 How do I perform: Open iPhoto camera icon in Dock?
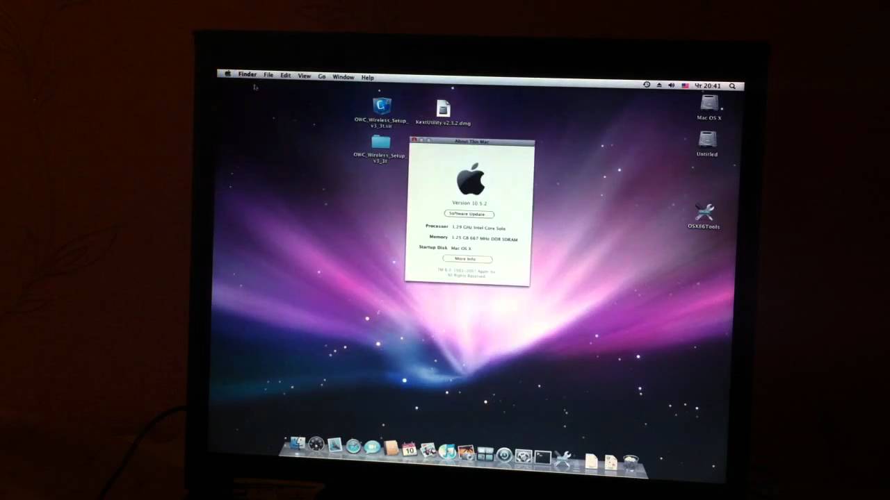[466, 453]
